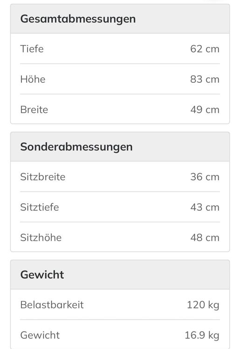The image size is (240, 349).
Task: Select the Sonderabmessungen section header
Action: (x=76, y=147)
